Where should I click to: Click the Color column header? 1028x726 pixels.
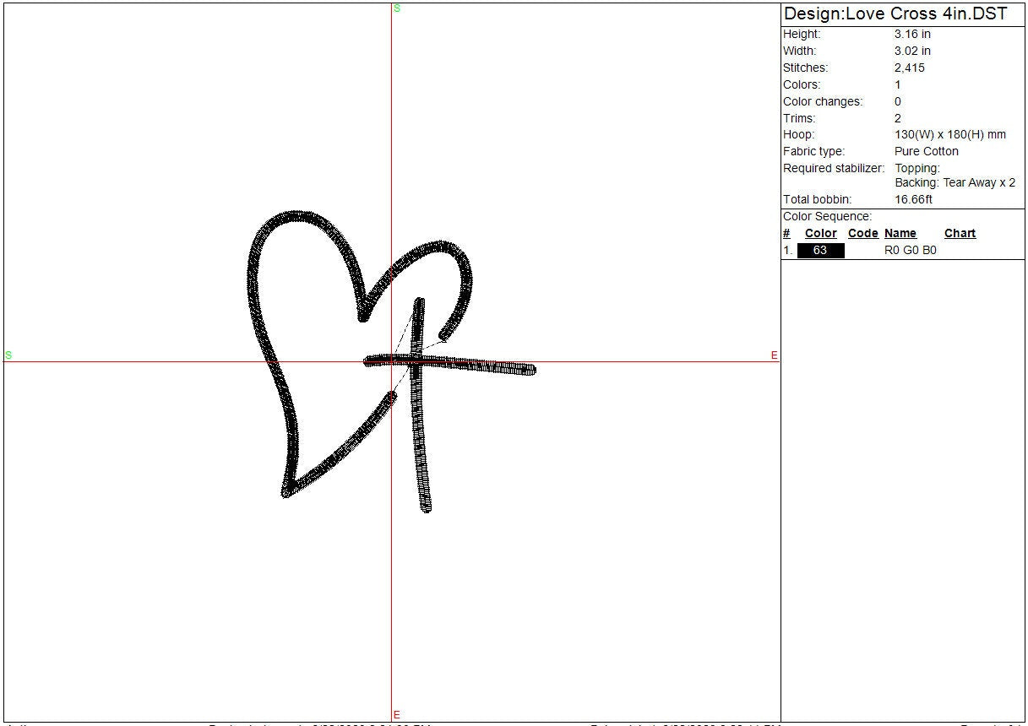(x=820, y=234)
